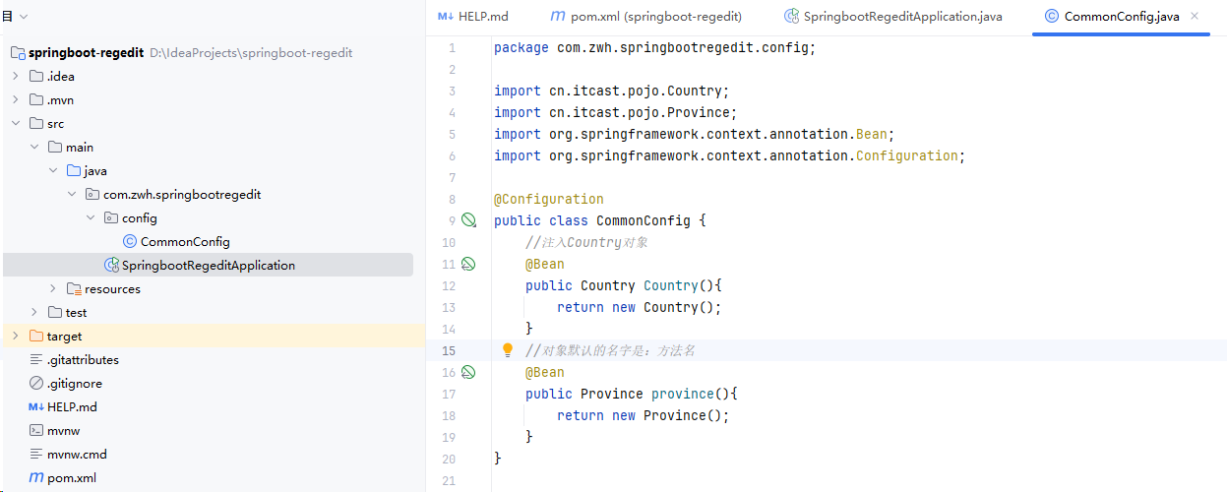The width and height of the screenshot is (1227, 492).
Task: Click 'return new Province();' statement
Action: [x=644, y=415]
